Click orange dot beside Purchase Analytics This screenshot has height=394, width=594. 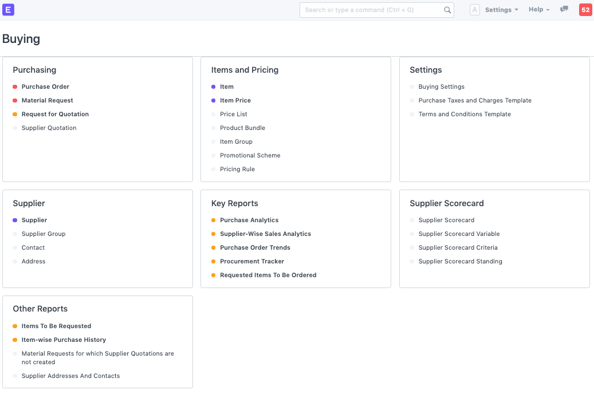tap(214, 220)
